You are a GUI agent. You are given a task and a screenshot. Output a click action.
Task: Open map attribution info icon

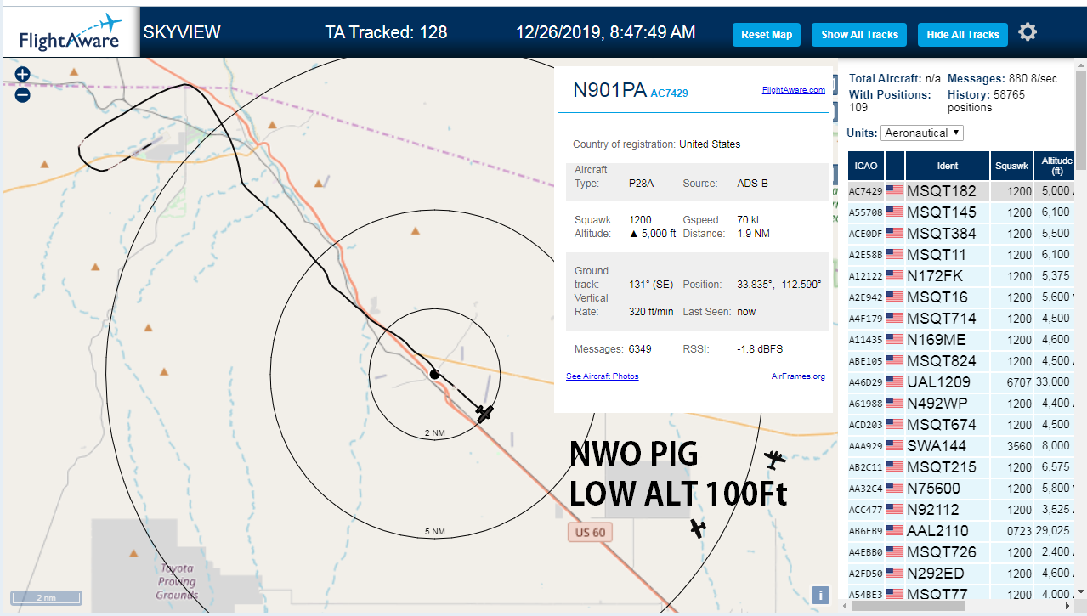coord(820,595)
